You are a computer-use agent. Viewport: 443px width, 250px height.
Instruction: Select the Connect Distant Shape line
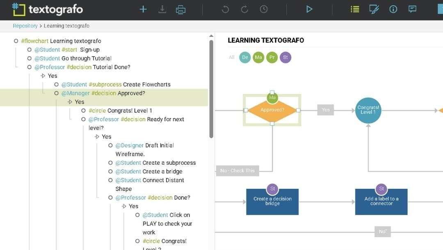coord(150,184)
